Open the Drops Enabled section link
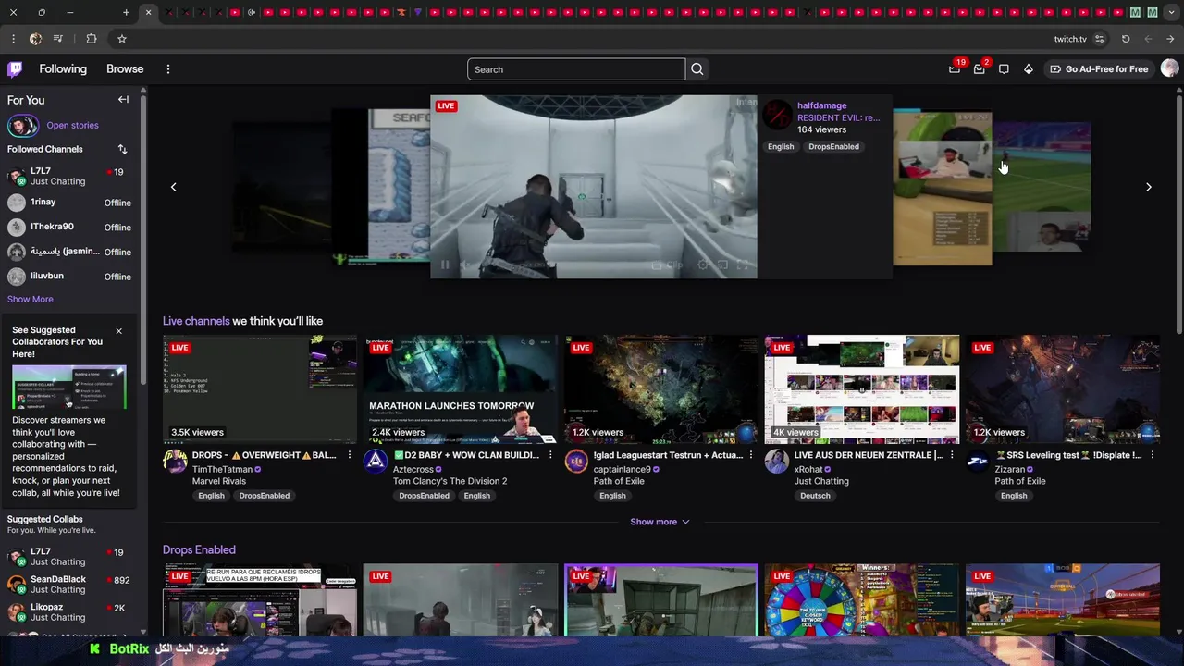 tap(199, 549)
